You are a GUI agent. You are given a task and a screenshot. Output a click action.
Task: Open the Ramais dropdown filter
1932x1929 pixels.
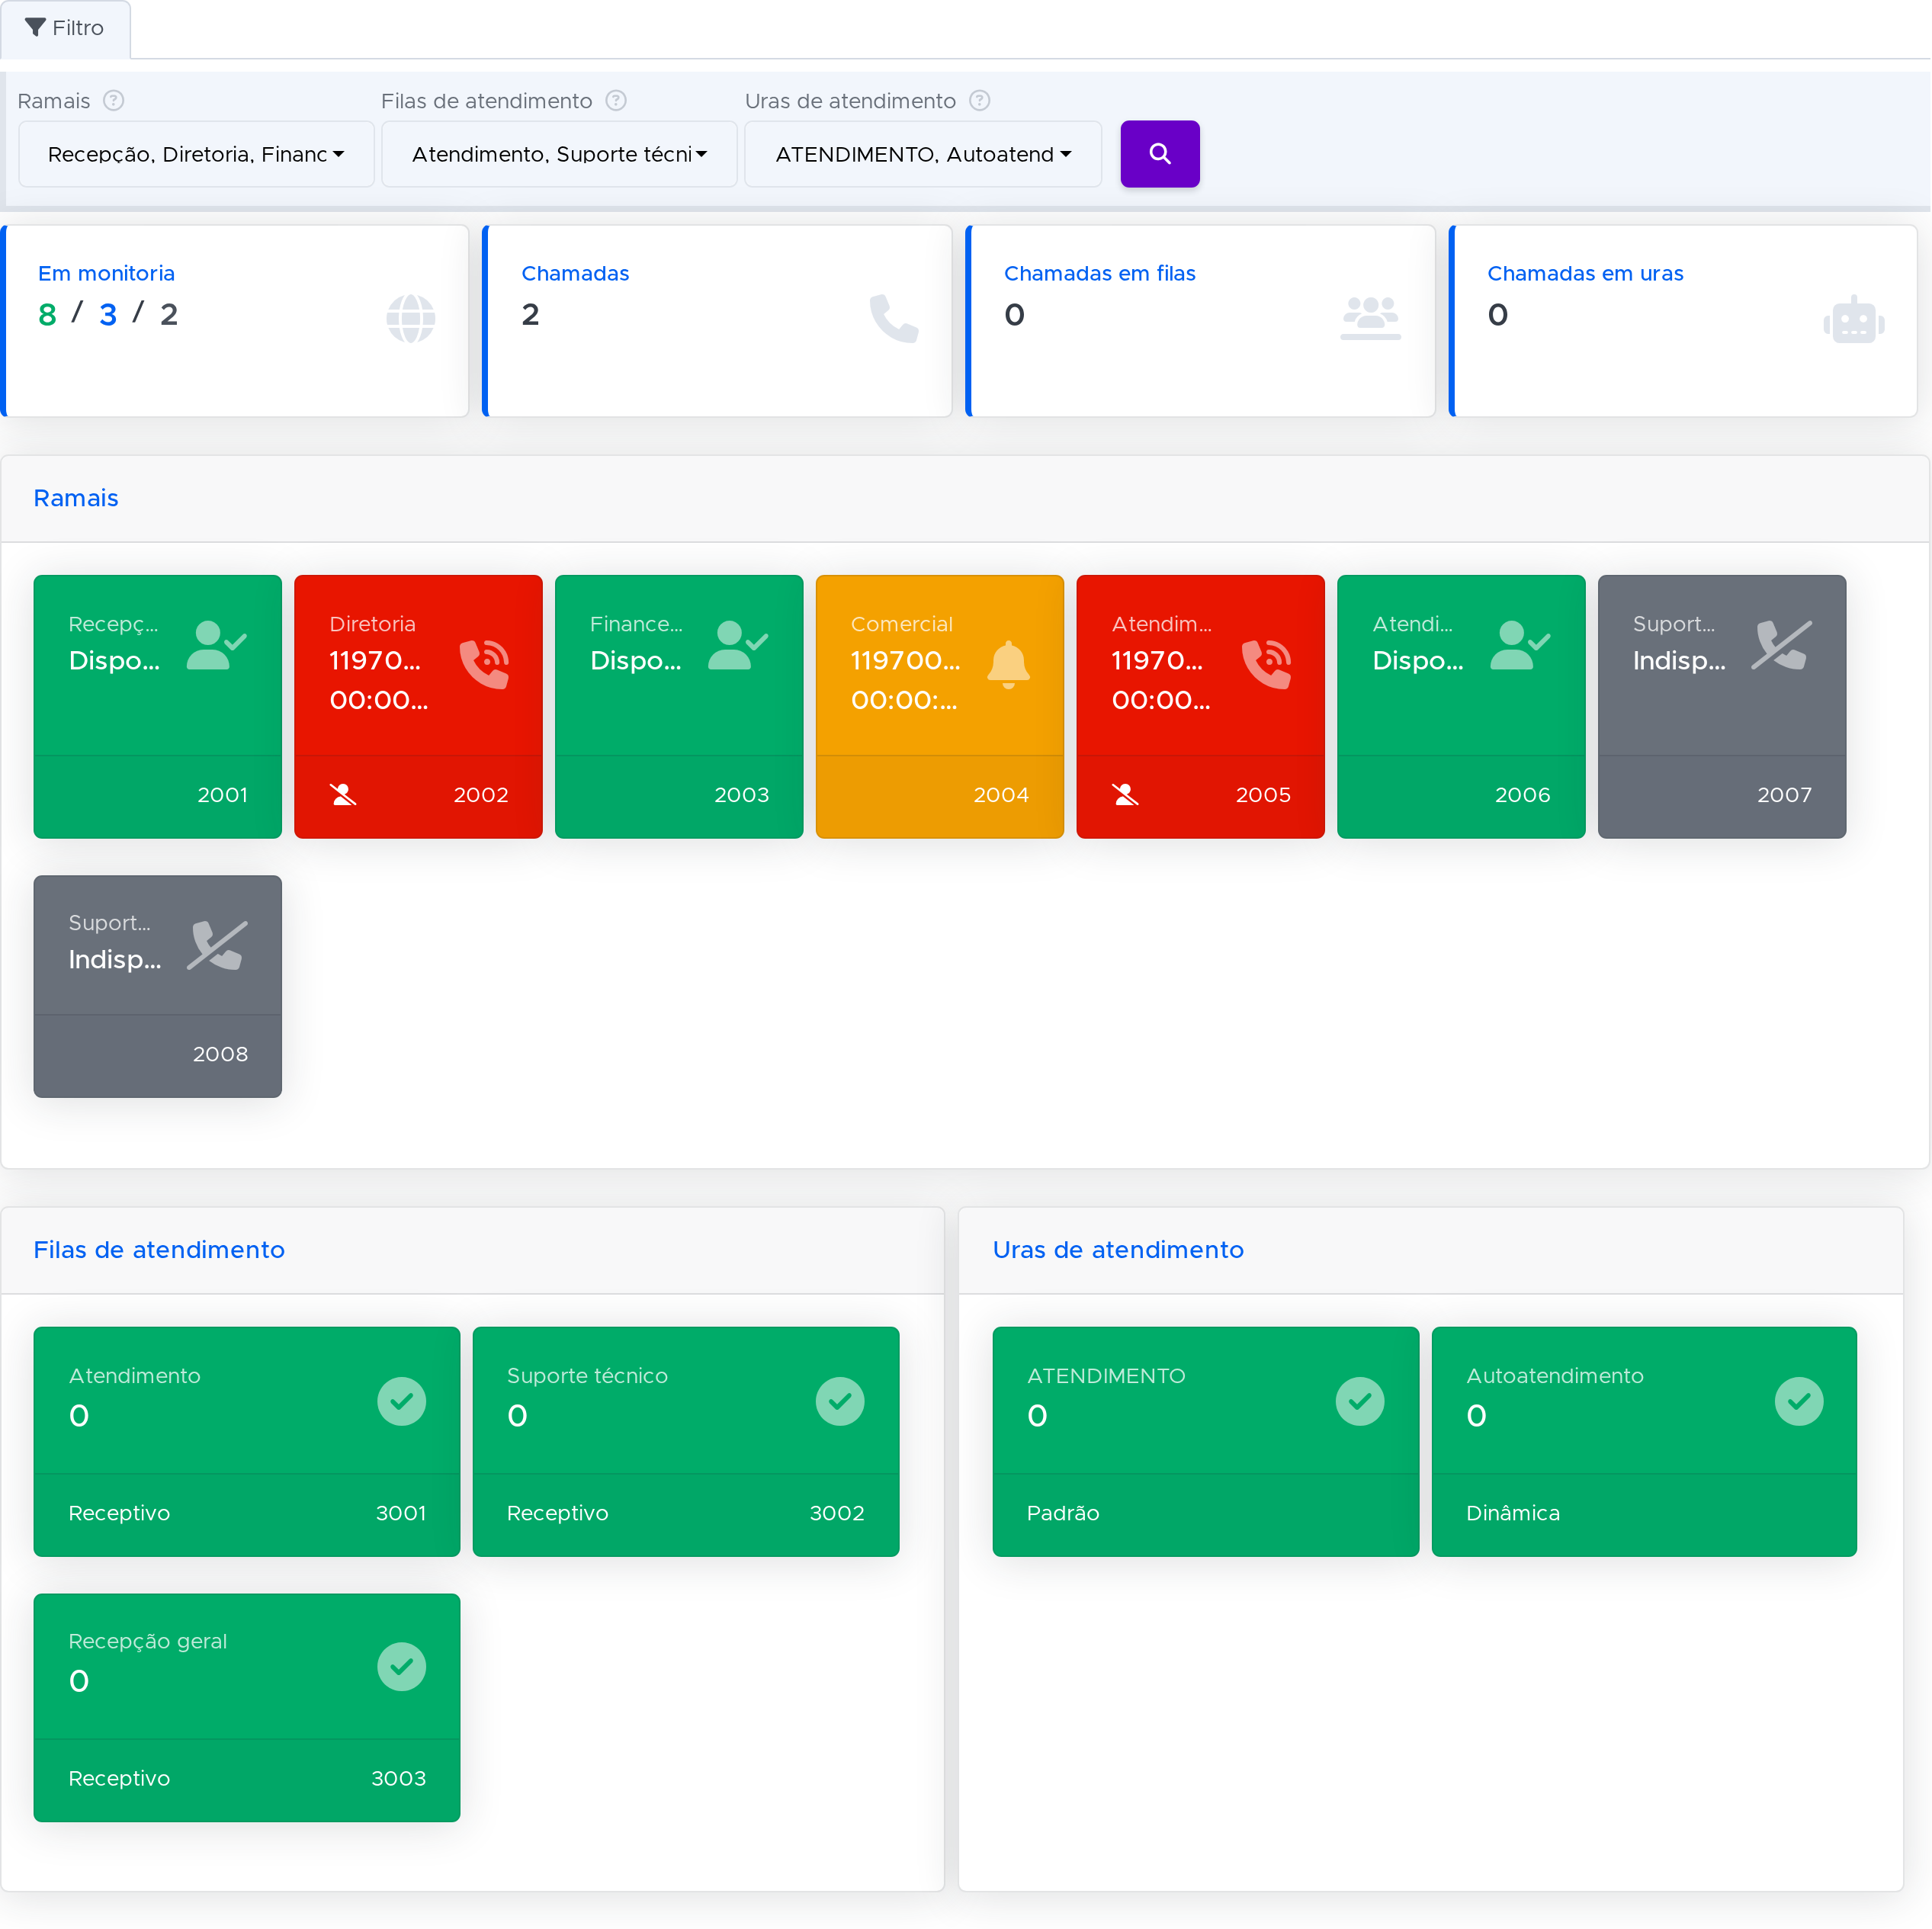pos(196,154)
